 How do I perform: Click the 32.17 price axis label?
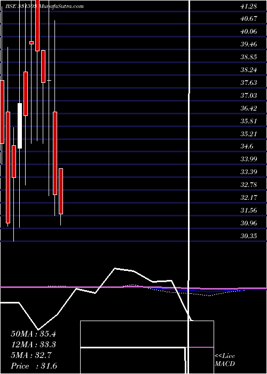pos(248,198)
